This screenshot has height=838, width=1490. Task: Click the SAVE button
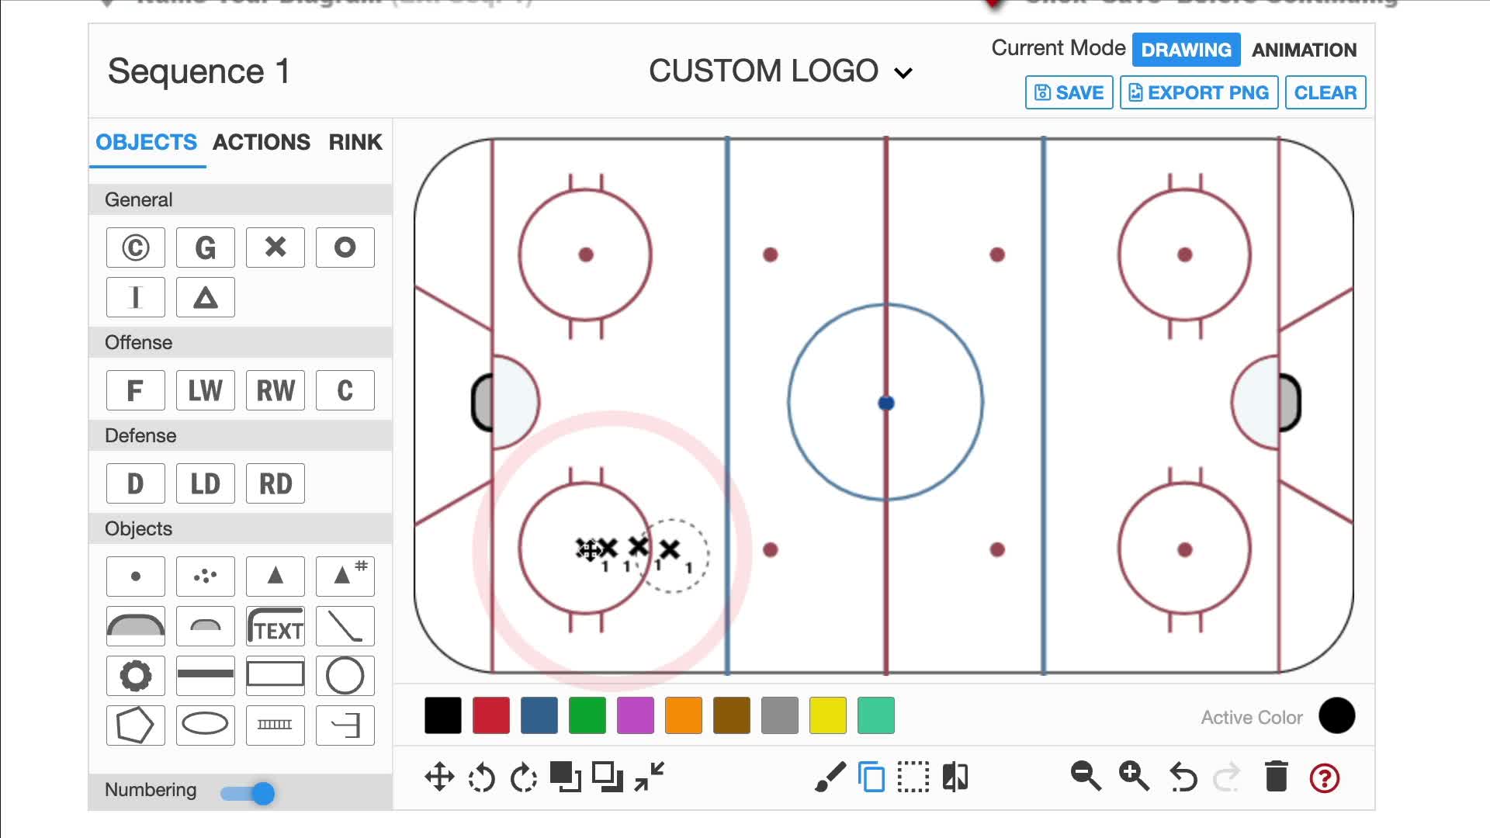point(1069,92)
